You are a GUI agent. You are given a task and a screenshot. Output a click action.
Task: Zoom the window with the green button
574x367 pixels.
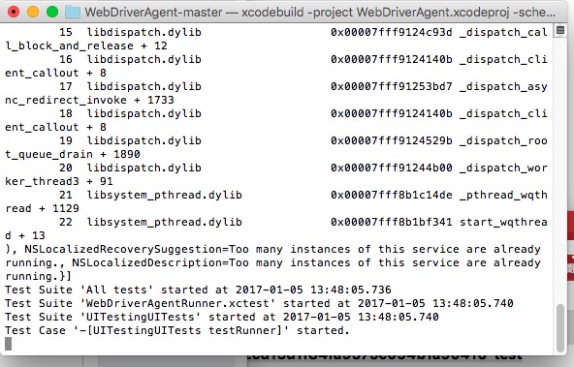click(52, 12)
